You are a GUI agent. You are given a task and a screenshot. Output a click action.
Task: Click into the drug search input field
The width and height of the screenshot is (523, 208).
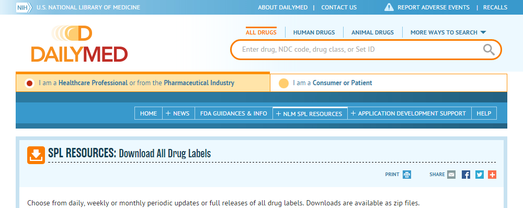point(360,50)
